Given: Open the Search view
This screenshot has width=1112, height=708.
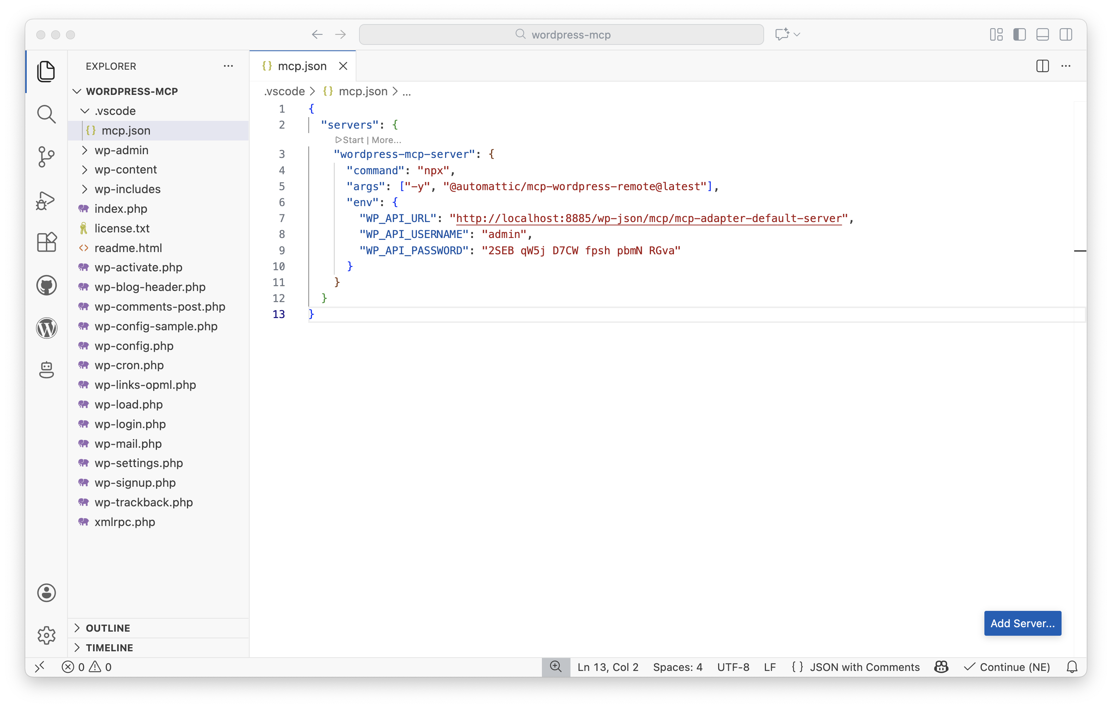Looking at the screenshot, I should pos(46,114).
